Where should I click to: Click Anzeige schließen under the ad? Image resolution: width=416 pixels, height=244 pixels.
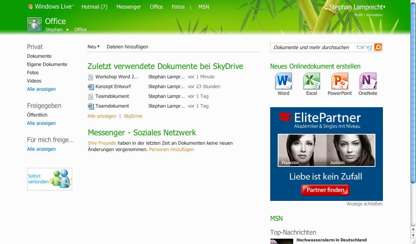pyautogui.click(x=365, y=204)
